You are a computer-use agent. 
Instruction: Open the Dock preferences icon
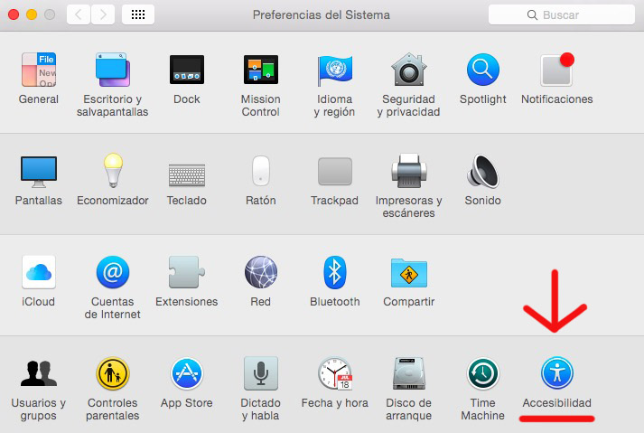(x=187, y=70)
